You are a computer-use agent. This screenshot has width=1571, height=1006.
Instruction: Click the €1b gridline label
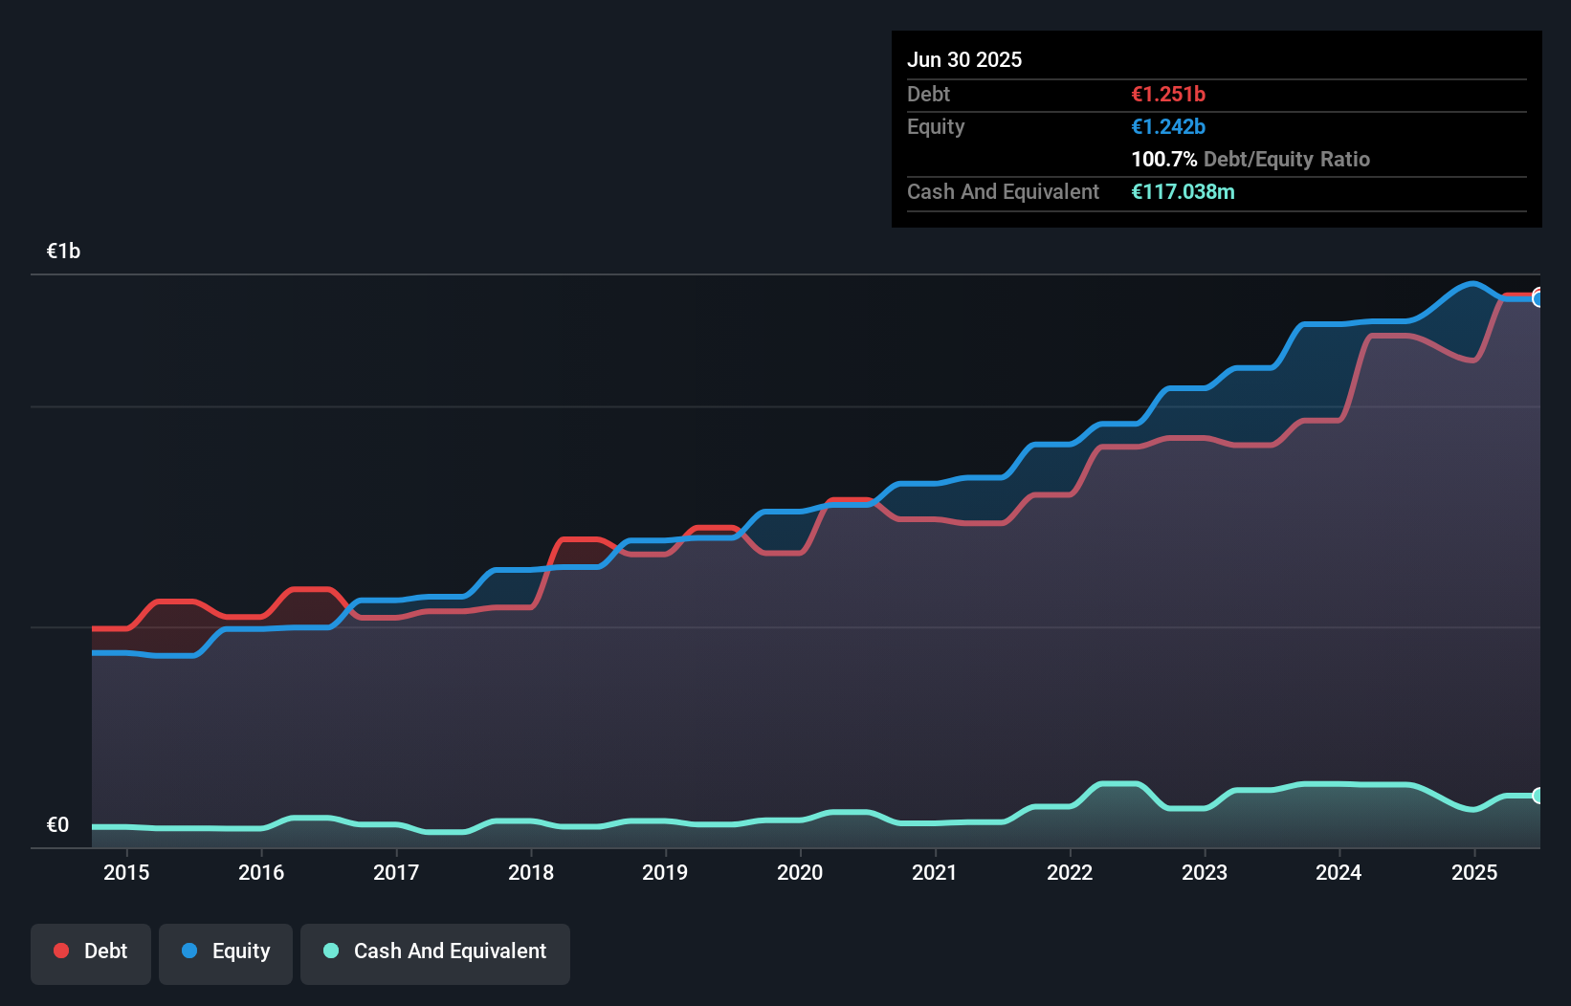(x=63, y=250)
